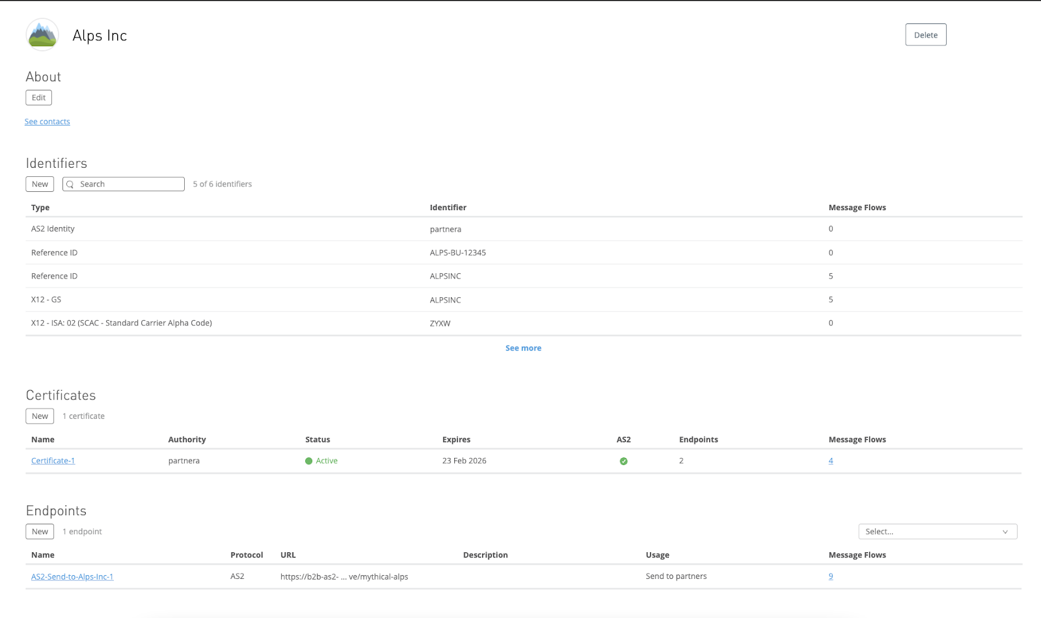
Task: Click the Send to partners usage cell
Action: click(676, 576)
